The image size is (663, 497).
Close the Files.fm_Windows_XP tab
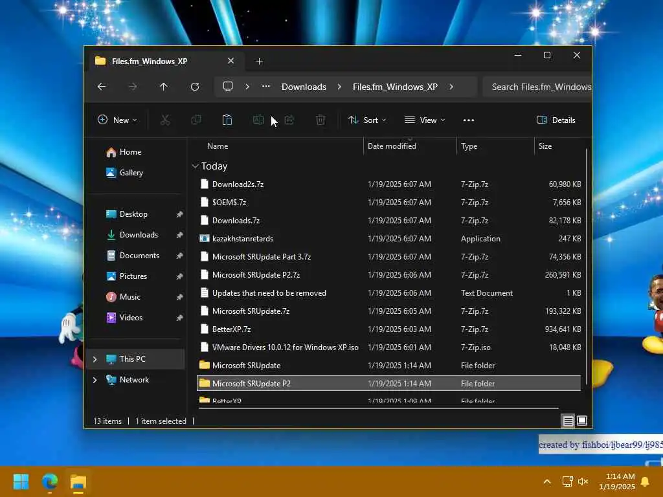pyautogui.click(x=231, y=61)
